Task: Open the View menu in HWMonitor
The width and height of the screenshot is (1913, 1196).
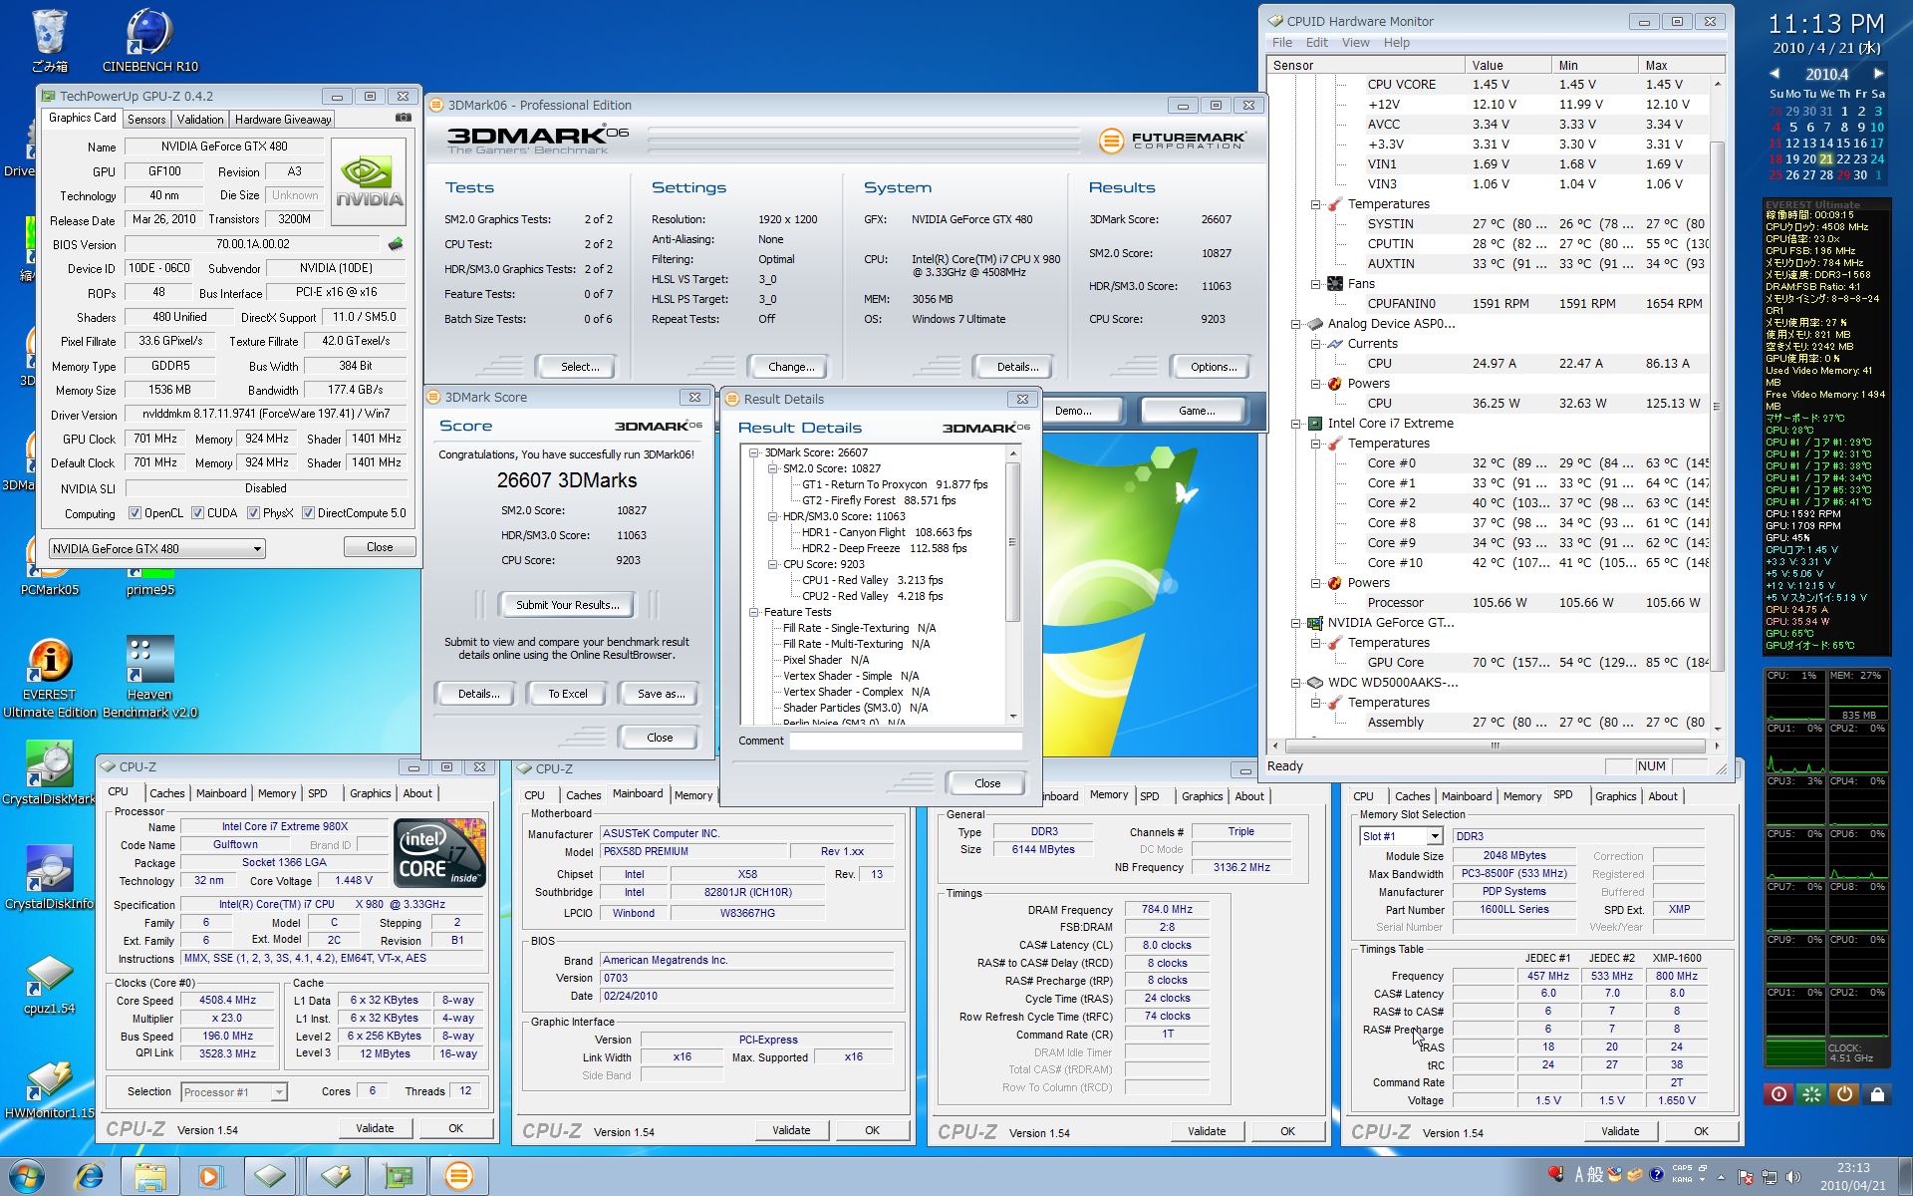Action: point(1355,43)
